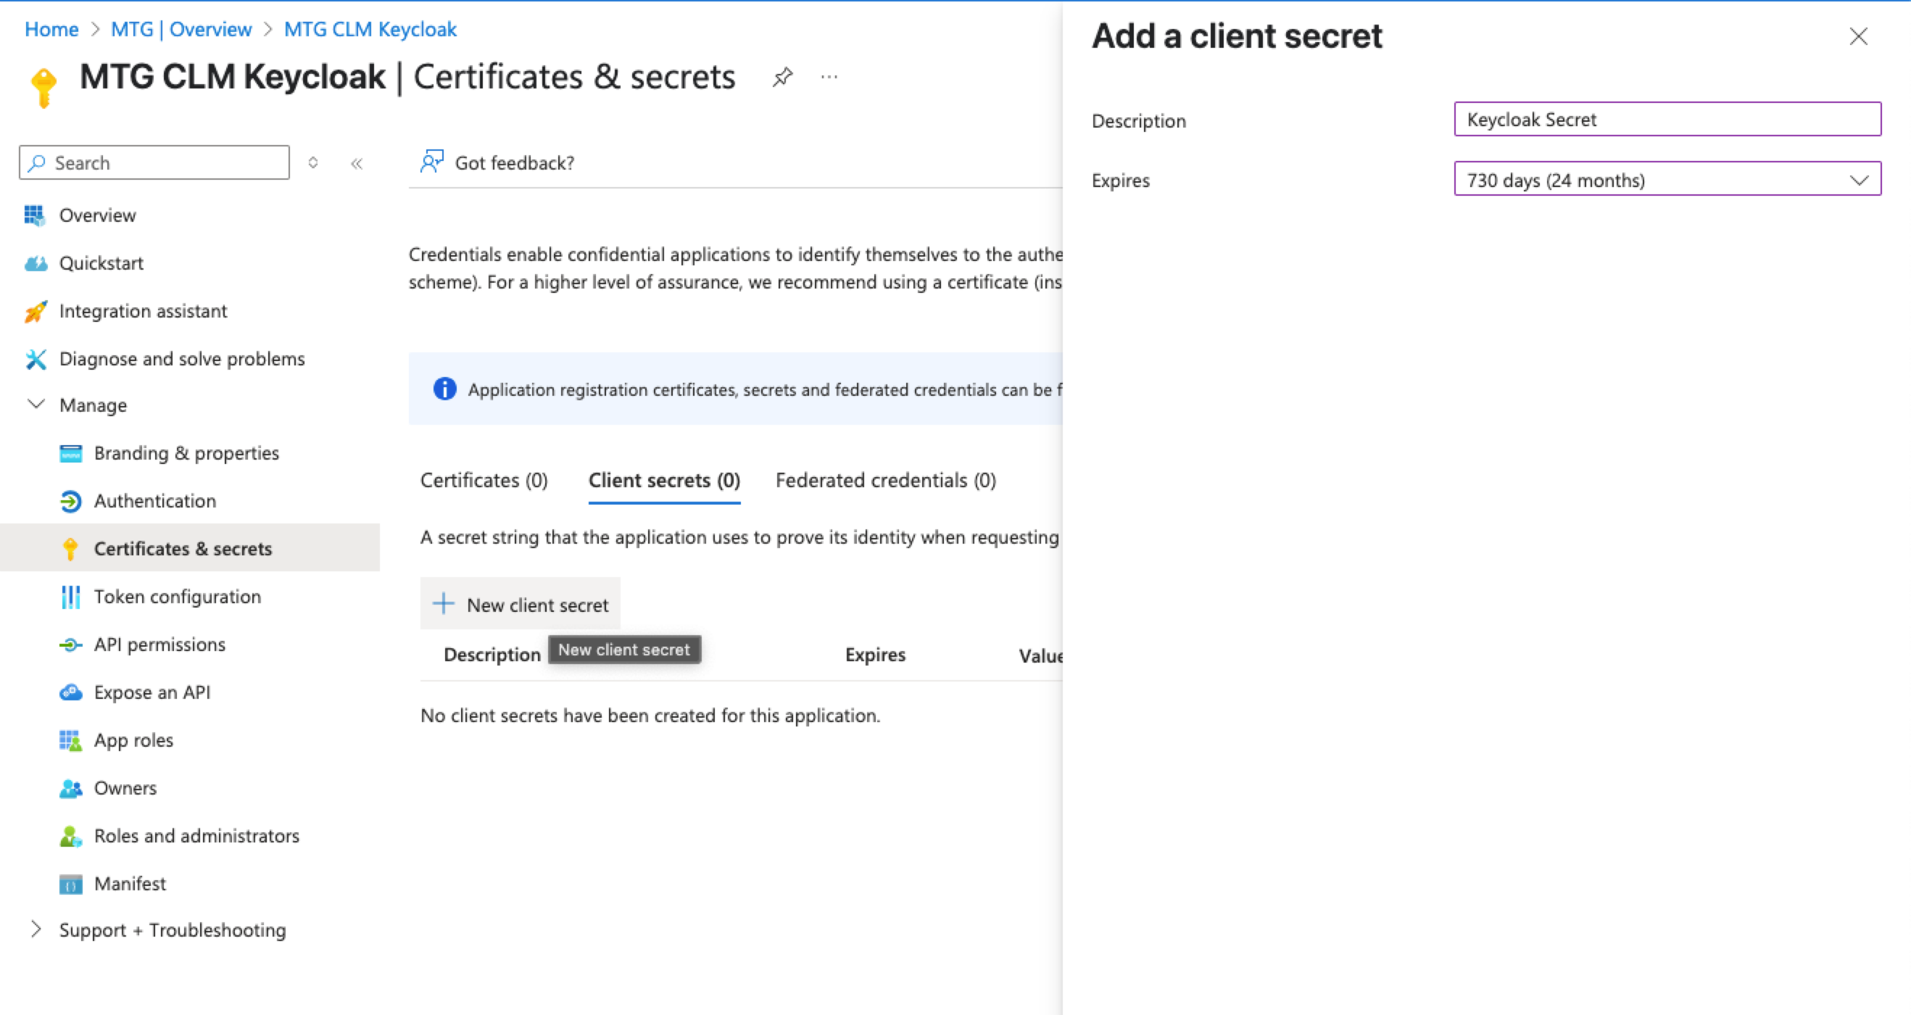Switch to Federated credentials (0) tab
Image resolution: width=1911 pixels, height=1015 pixels.
click(886, 481)
